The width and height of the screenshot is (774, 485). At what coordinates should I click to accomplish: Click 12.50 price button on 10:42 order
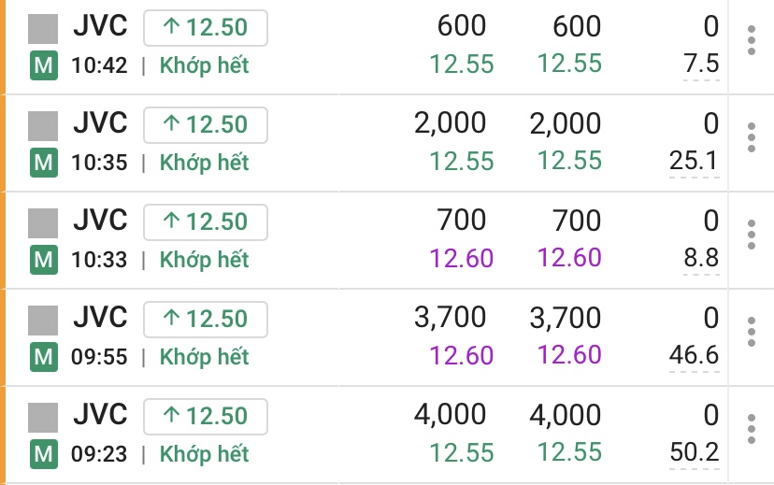[206, 28]
